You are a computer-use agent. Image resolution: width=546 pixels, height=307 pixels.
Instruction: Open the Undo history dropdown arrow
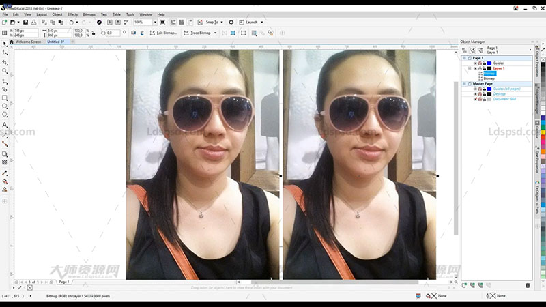point(77,22)
